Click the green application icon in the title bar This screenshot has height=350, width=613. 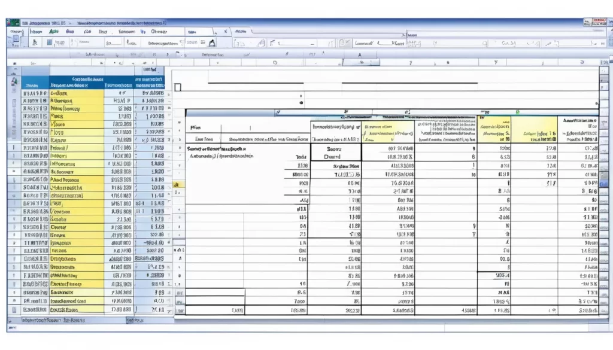coord(14,23)
